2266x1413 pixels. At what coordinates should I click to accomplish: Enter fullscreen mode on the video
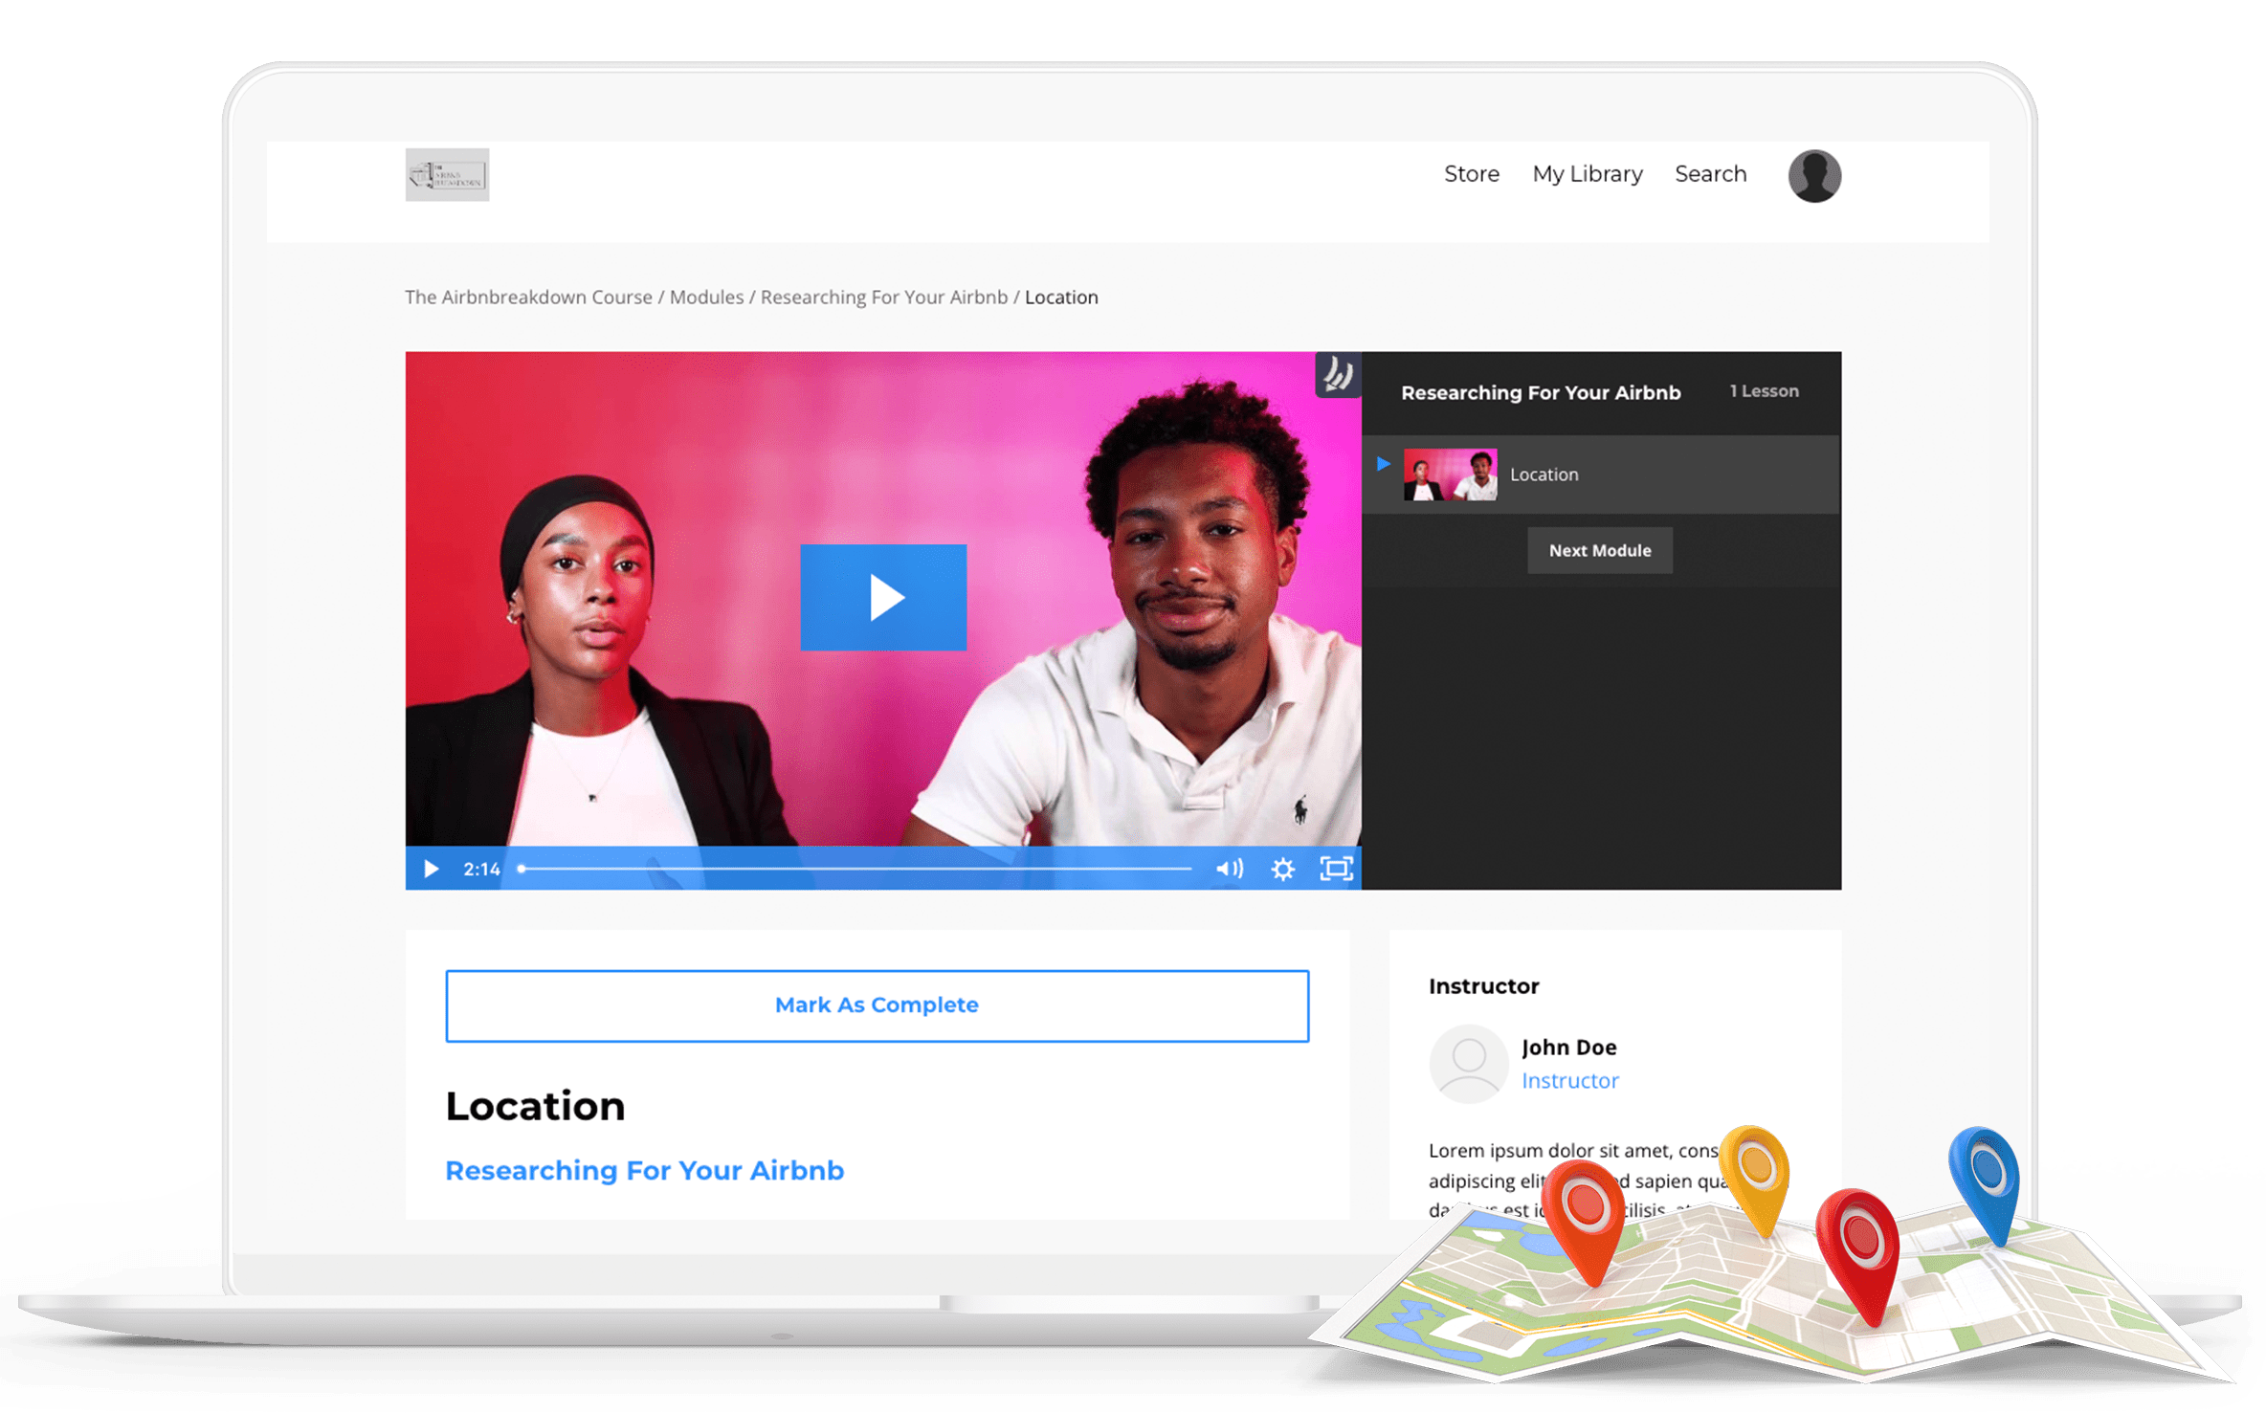[1336, 869]
